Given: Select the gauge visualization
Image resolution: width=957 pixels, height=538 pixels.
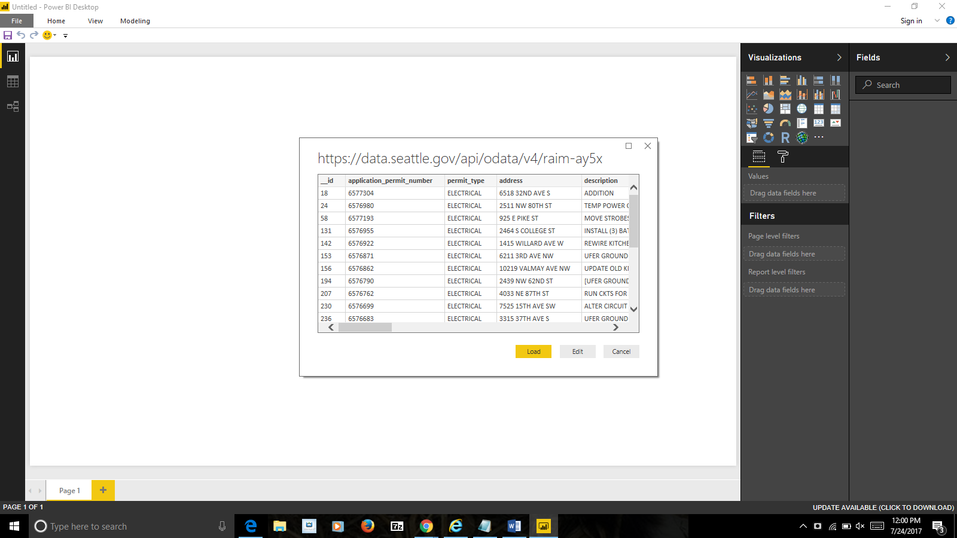Looking at the screenshot, I should tap(785, 123).
